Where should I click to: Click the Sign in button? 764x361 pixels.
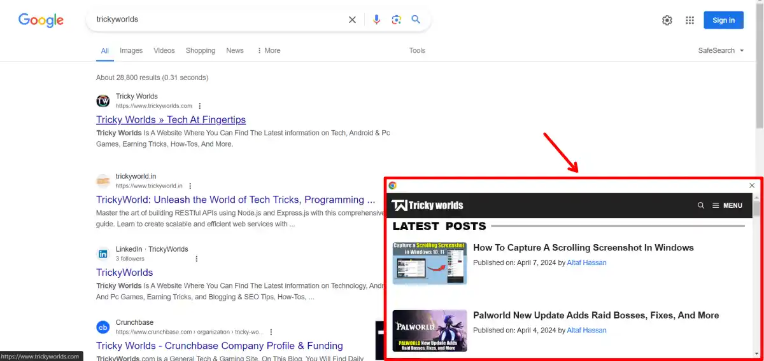coord(723,20)
